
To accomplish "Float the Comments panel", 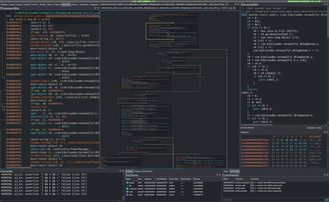I will pyautogui.click(x=325, y=175).
